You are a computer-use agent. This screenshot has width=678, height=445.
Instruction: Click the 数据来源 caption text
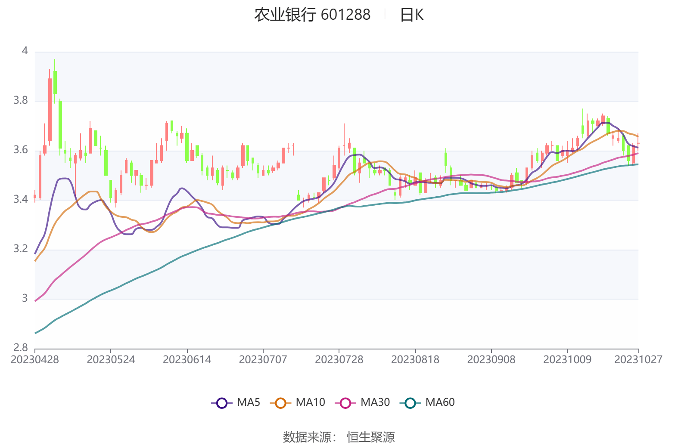tap(309, 437)
